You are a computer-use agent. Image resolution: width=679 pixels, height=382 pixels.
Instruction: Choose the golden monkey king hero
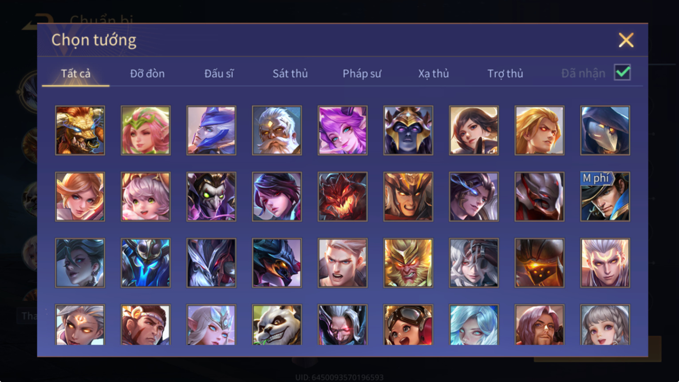408,263
